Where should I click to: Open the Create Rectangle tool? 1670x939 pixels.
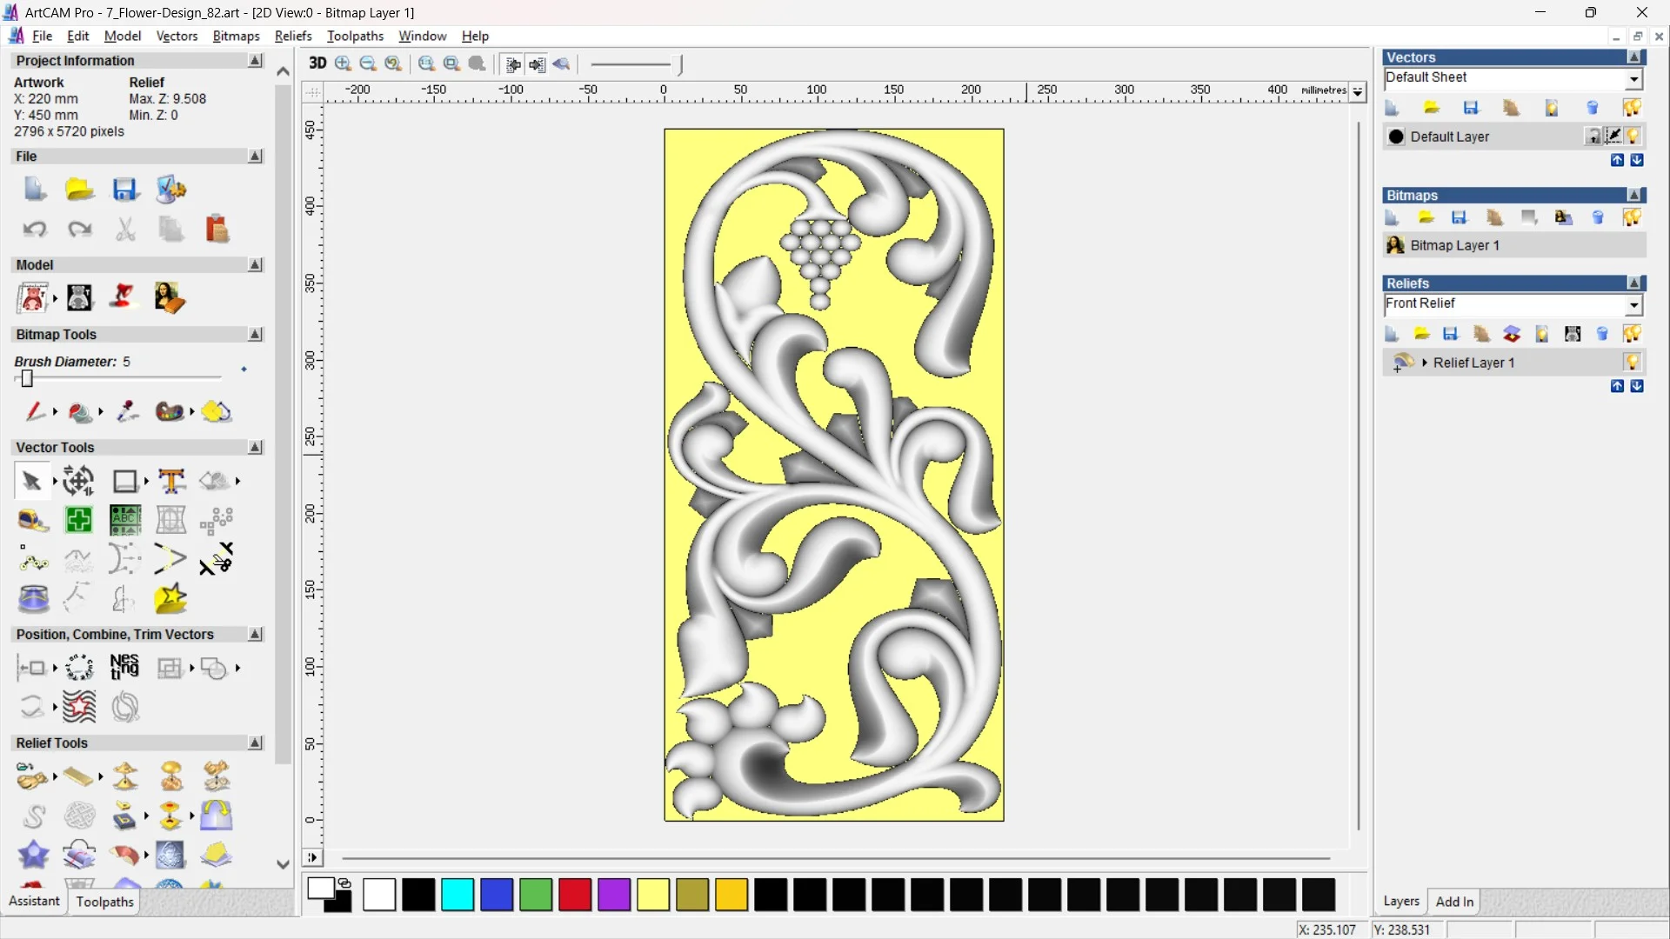[125, 481]
